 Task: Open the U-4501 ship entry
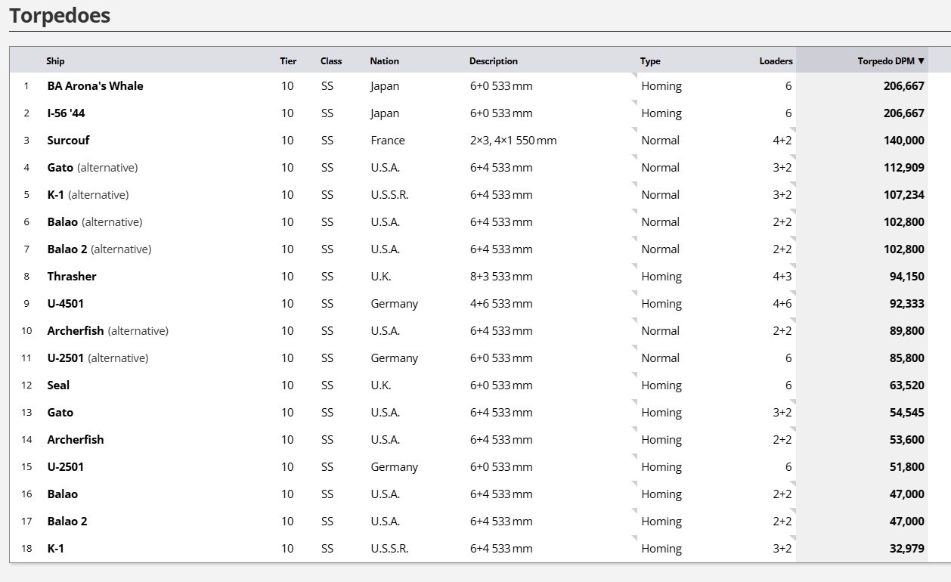66,304
